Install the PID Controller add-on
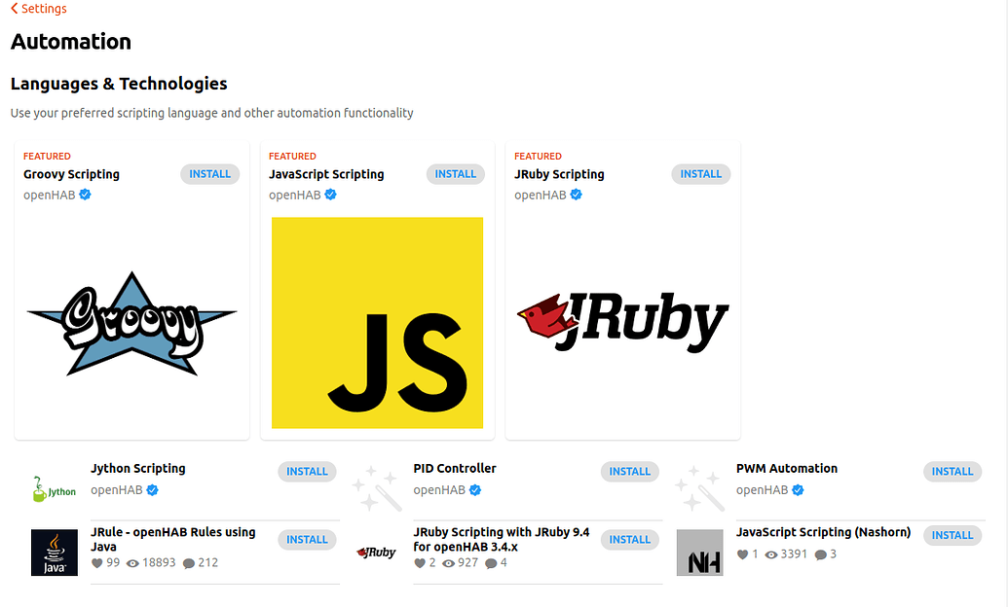Viewport: 1008px width, 607px height. click(629, 471)
